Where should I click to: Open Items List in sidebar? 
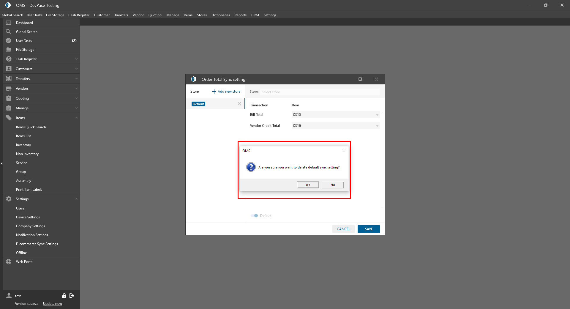(x=23, y=136)
